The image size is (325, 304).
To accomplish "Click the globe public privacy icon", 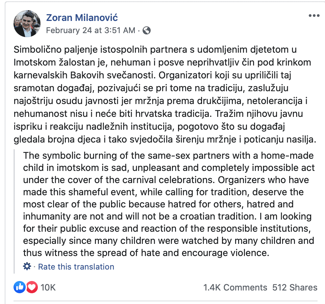I will tap(147, 30).
